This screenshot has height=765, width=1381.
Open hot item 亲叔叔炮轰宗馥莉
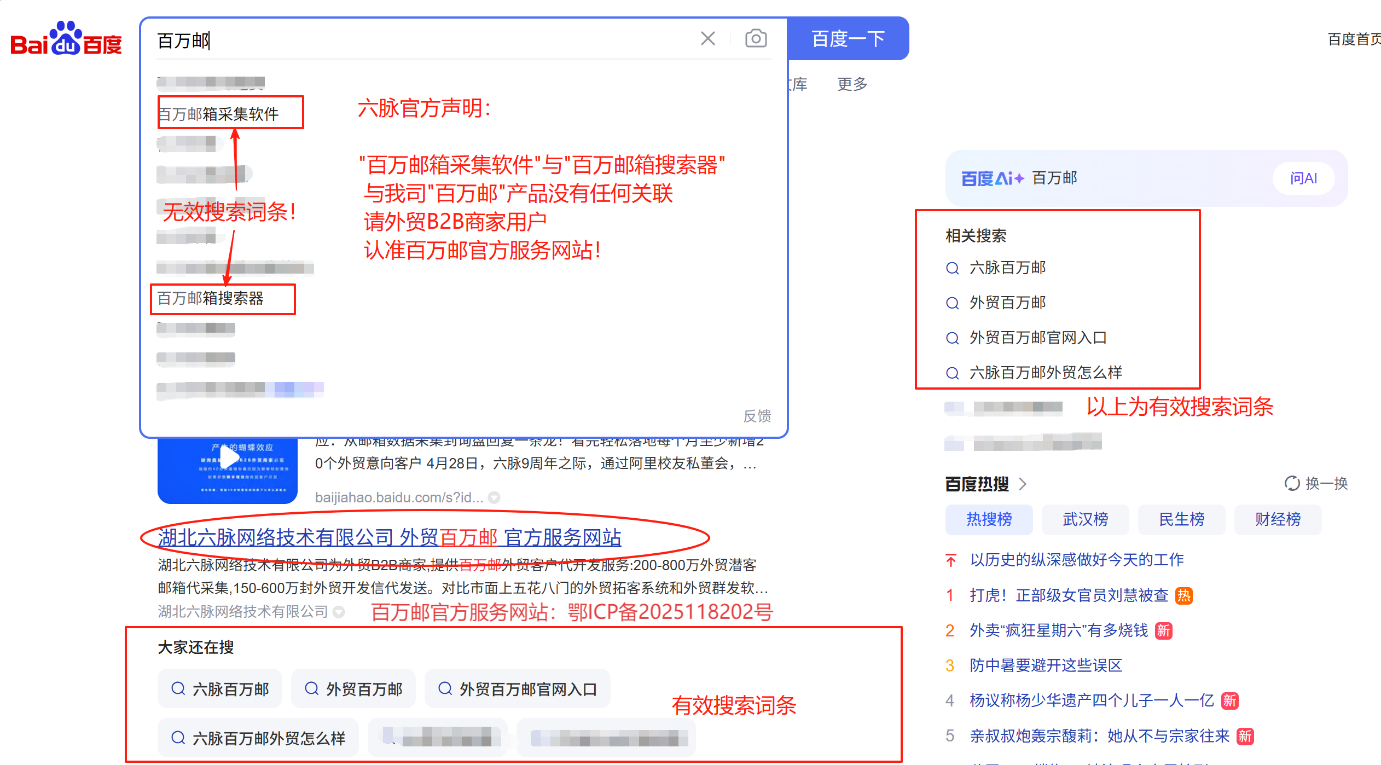(x=1099, y=736)
